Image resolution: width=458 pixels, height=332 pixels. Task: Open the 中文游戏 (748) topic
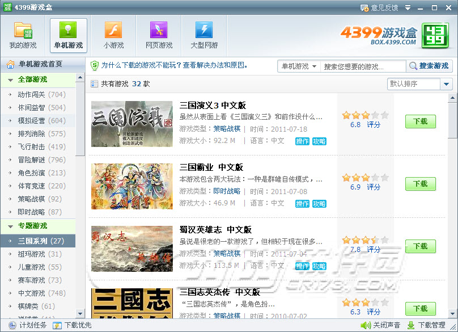[38, 293]
